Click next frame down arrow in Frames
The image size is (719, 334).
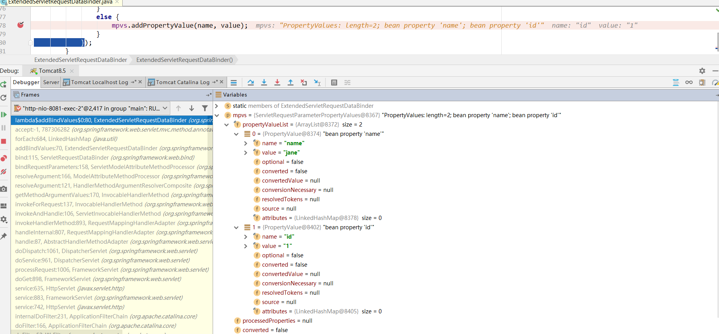[192, 108]
